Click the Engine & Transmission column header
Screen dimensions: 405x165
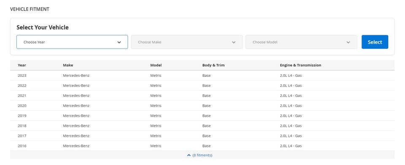tap(301, 65)
